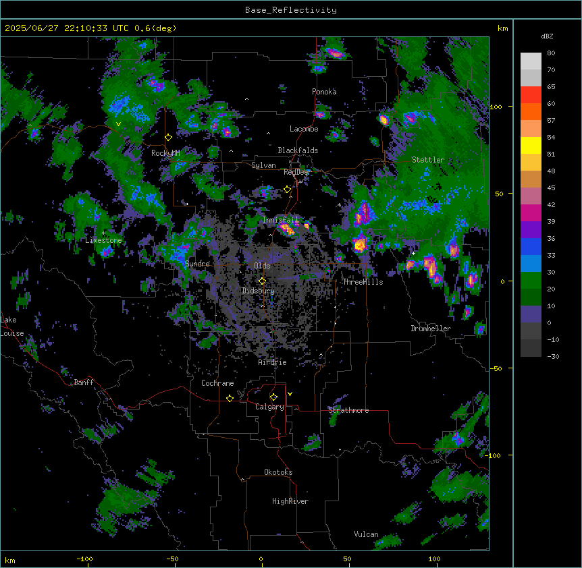Select the bright yellow swatch in dBZ legend
This screenshot has height=568, width=582.
[x=531, y=145]
